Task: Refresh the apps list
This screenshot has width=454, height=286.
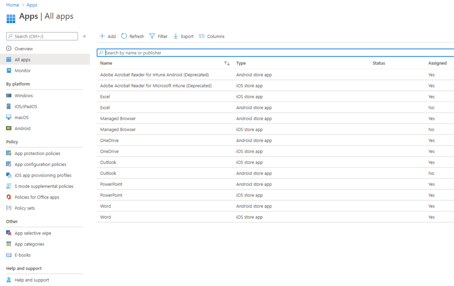Action: [132, 36]
